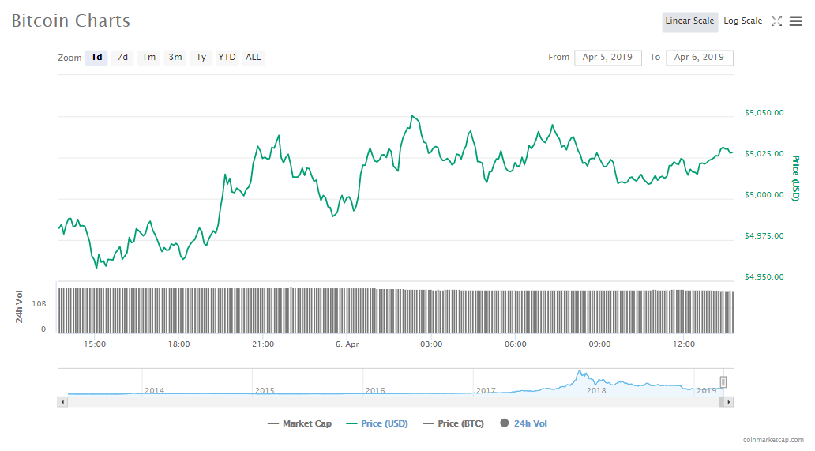Click the navigator scroll left arrow
This screenshot has width=815, height=451.
(x=62, y=402)
